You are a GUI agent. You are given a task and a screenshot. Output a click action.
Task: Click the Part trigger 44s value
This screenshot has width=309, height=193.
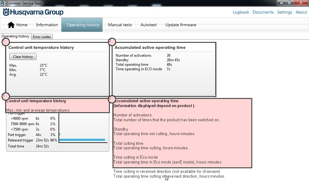38,135
